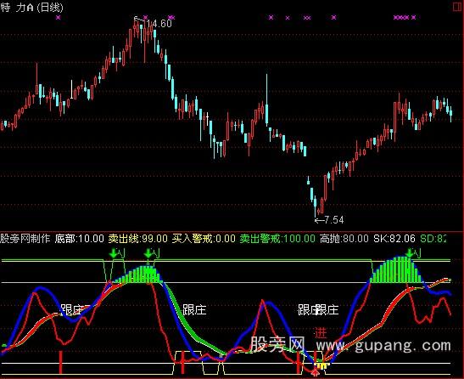This screenshot has width=464, height=379.
Task: Click the rightmost green down sell arrow
Action: click(410, 253)
